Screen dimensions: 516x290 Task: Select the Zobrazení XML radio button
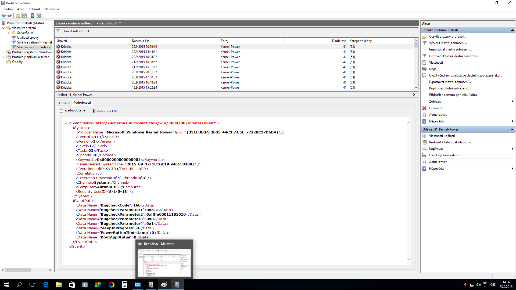coord(94,111)
